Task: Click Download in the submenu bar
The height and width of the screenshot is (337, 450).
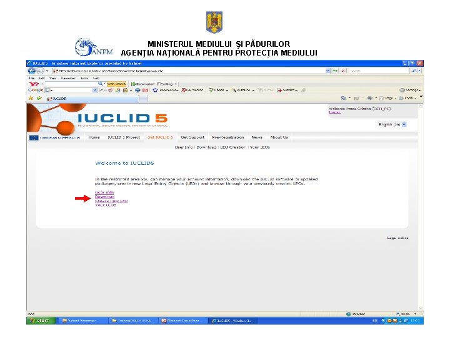Action: pos(206,147)
